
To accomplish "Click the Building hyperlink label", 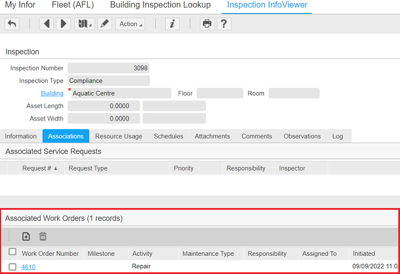I will click(x=52, y=93).
